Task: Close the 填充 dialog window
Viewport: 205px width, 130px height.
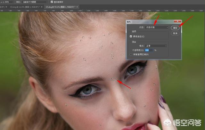Action: point(177,21)
